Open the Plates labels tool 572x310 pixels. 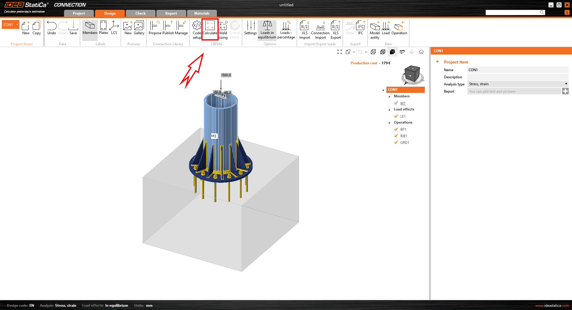pos(103,28)
